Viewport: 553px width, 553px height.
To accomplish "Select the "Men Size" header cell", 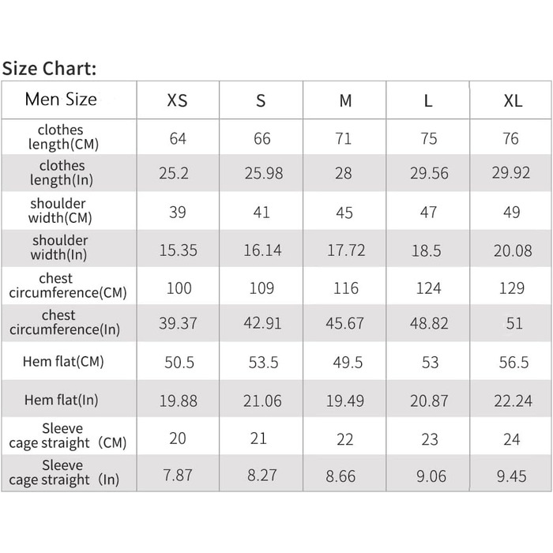I will click(x=61, y=100).
